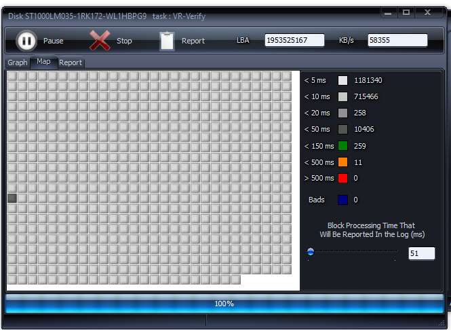This screenshot has width=451, height=330.
Task: Click the clipboard Report icon
Action: (x=167, y=41)
